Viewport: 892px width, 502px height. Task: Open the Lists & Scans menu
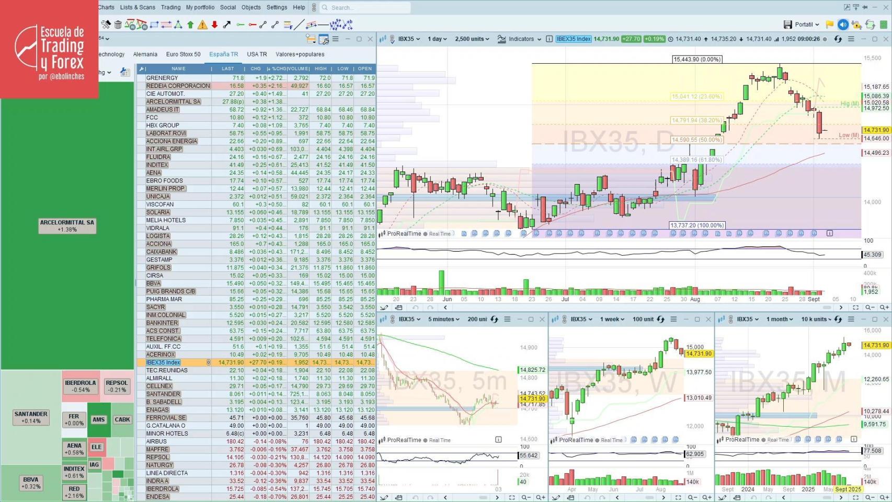pos(138,7)
